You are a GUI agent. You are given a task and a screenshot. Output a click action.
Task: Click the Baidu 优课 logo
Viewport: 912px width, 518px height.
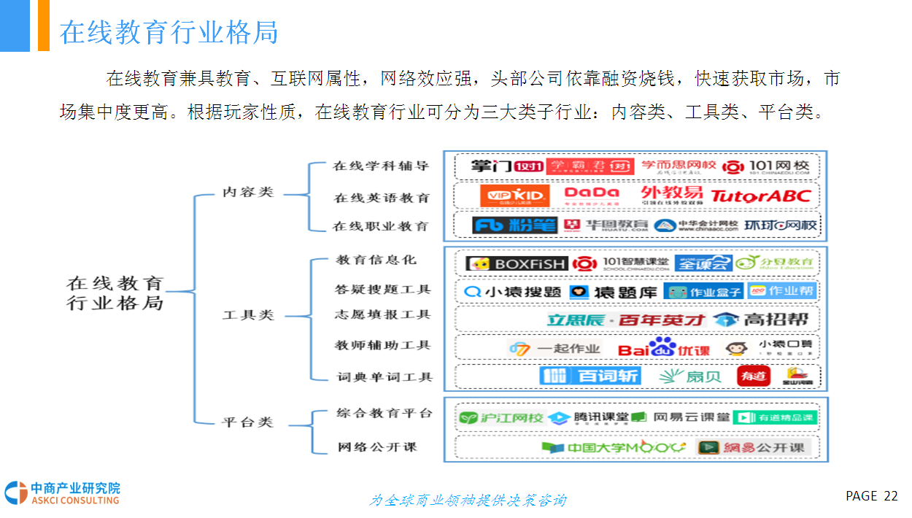click(x=663, y=348)
